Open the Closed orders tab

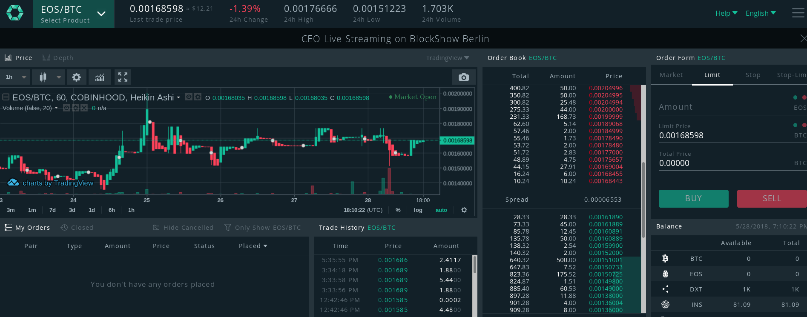click(x=77, y=228)
